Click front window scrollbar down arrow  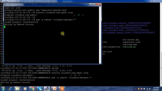click(x=100, y=63)
